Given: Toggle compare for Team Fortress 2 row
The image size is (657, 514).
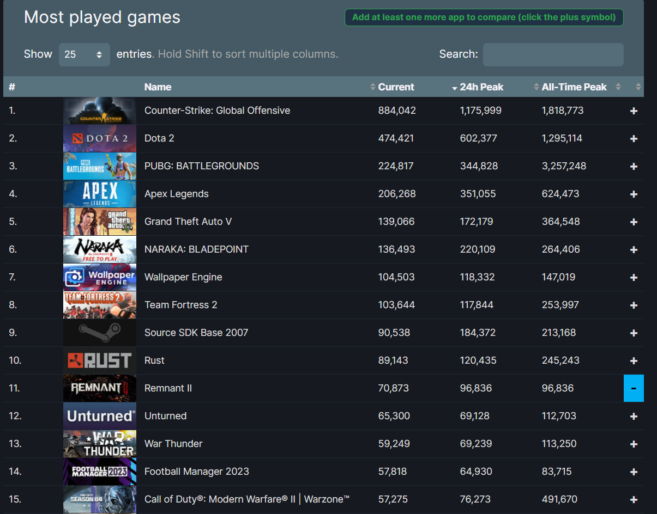Looking at the screenshot, I should pos(634,305).
